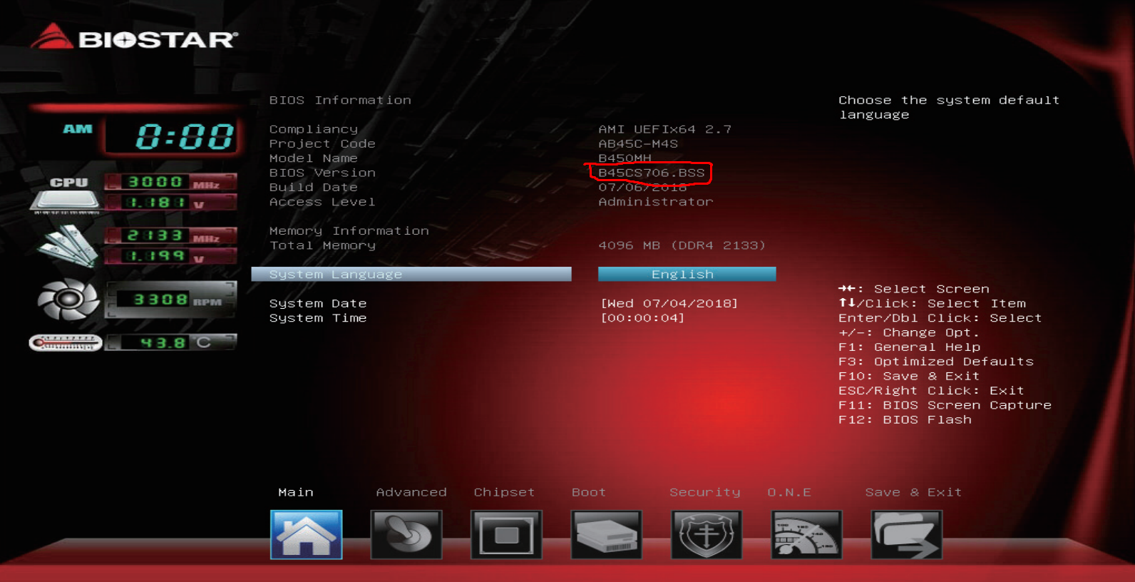
Task: Click the BIOS Version label
Action: click(322, 173)
